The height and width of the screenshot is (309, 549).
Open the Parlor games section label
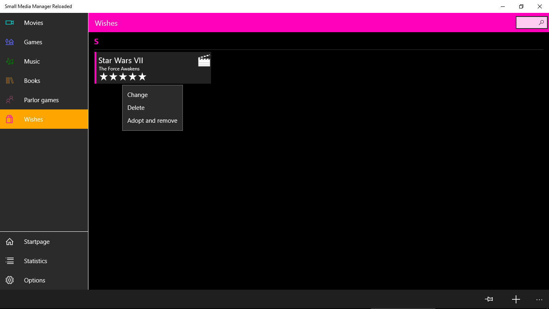[41, 100]
